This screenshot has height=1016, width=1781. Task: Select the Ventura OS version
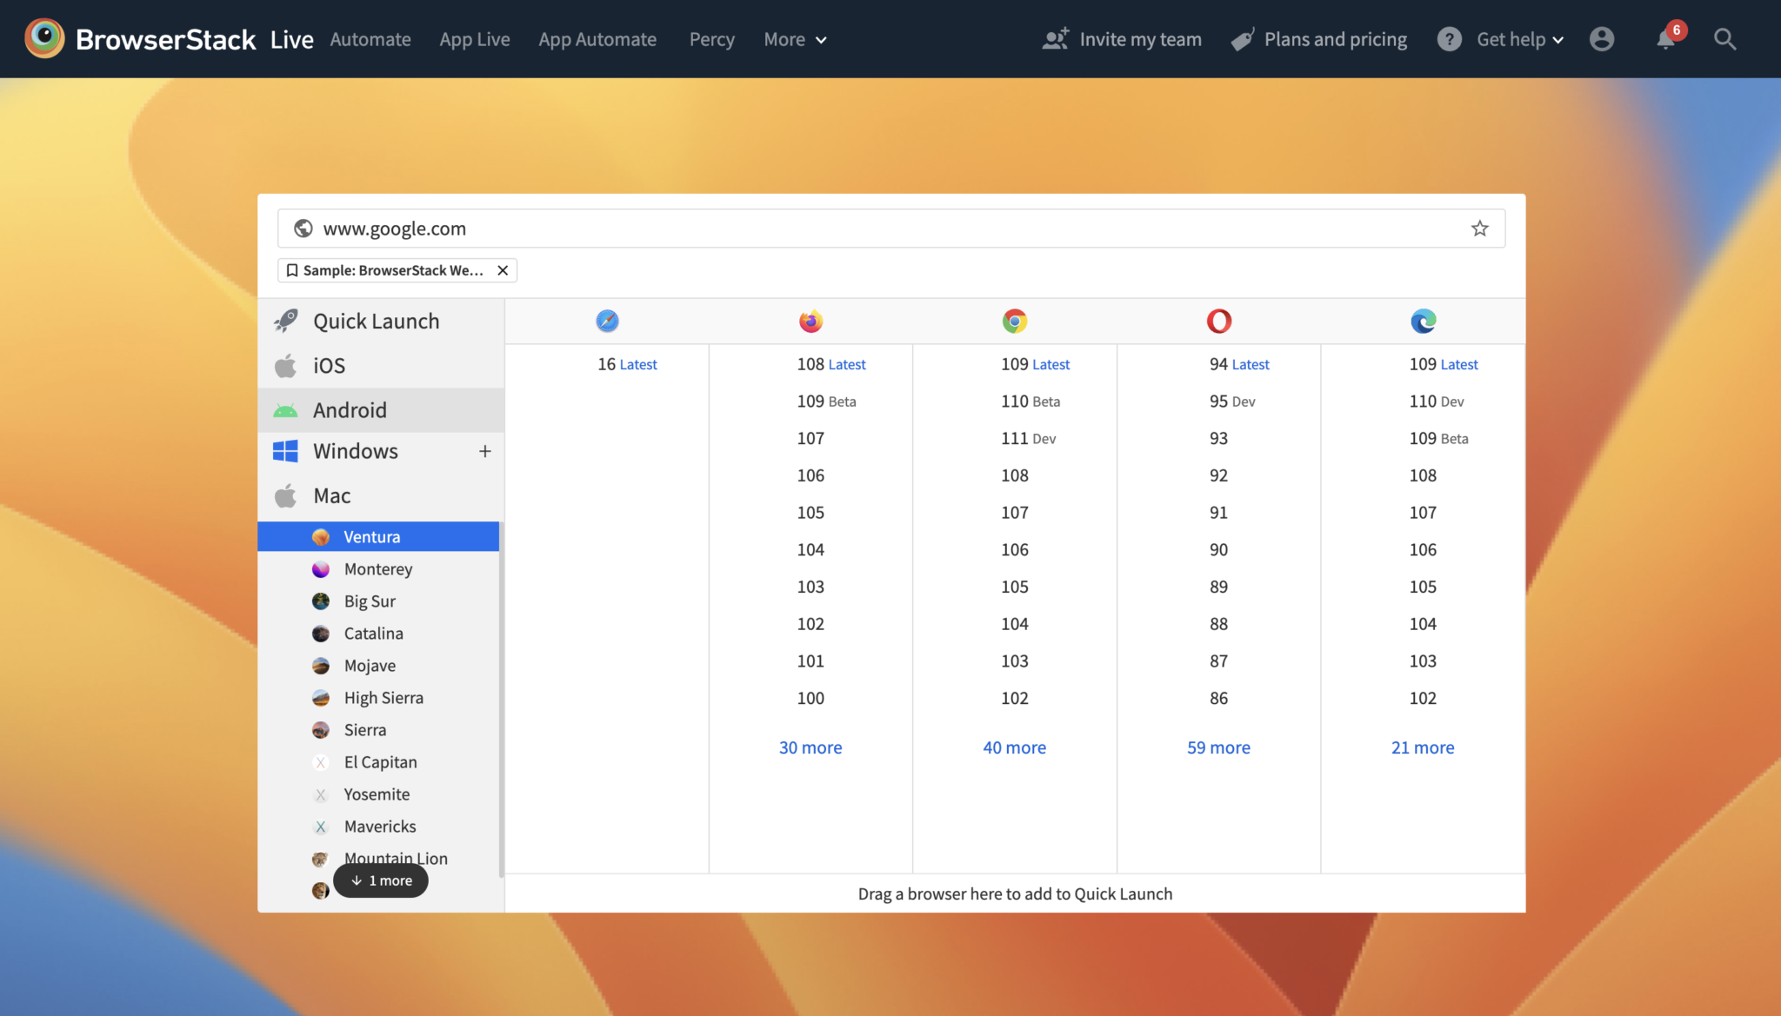click(371, 536)
